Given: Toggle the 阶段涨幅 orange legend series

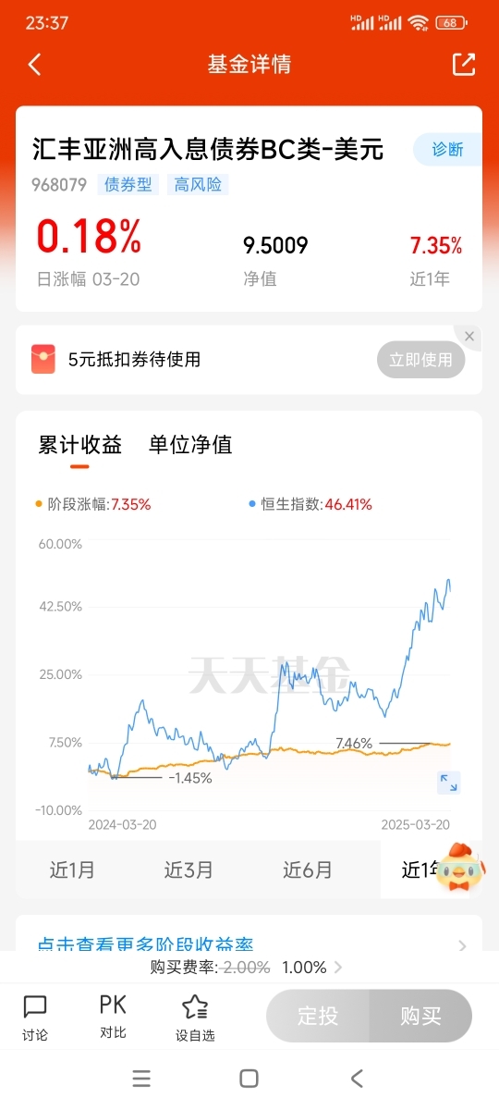Looking at the screenshot, I should point(92,504).
